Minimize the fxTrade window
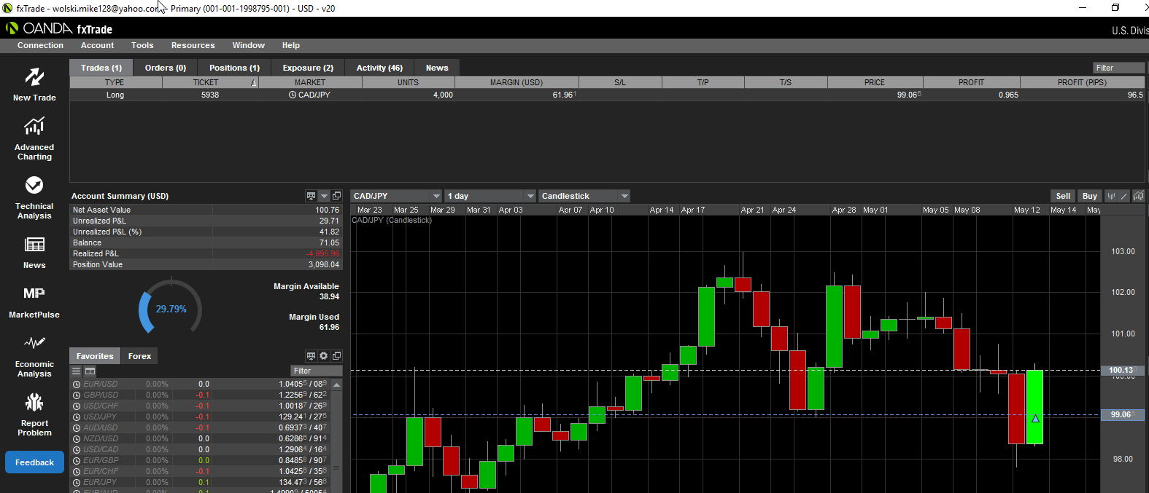 pyautogui.click(x=1083, y=7)
